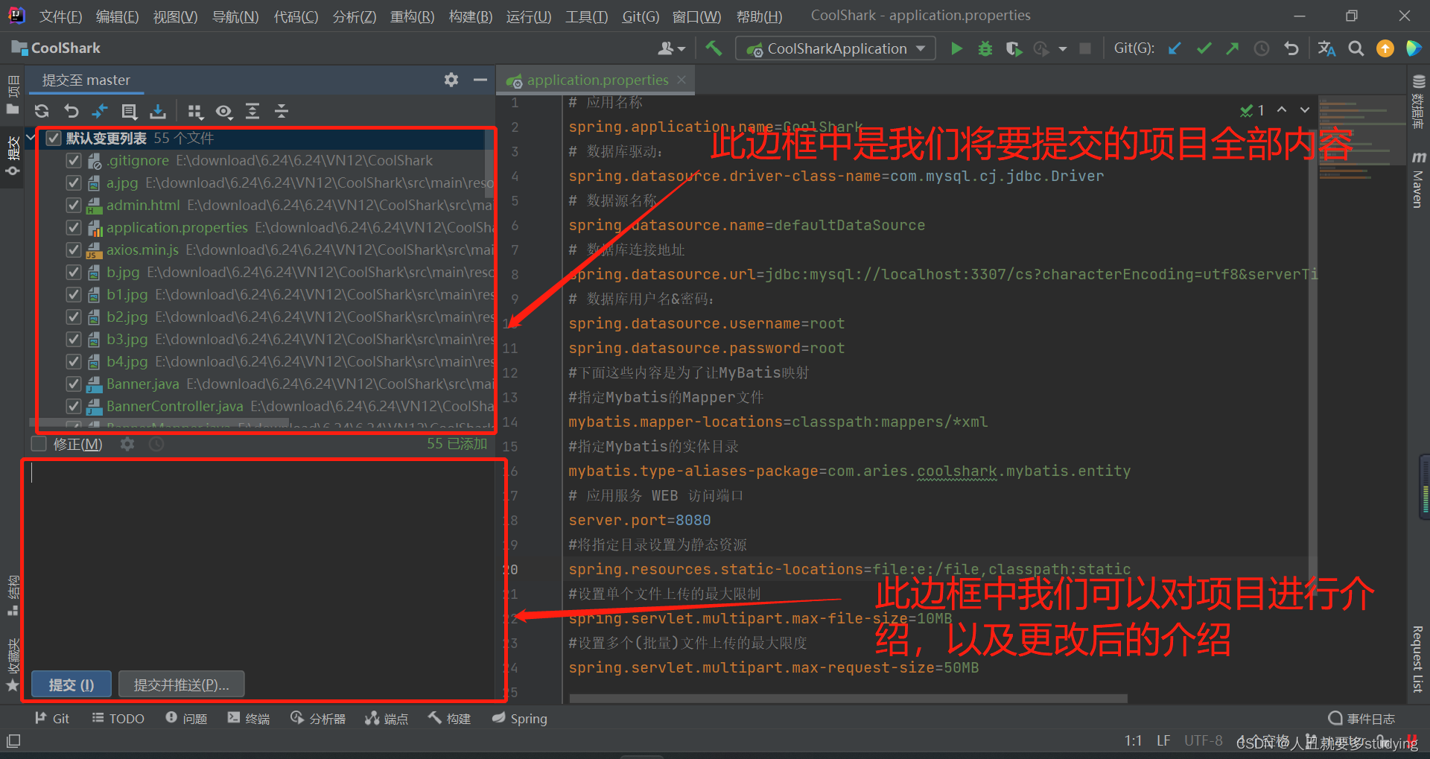Run with coverage icon
This screenshot has width=1430, height=759.
1013,48
